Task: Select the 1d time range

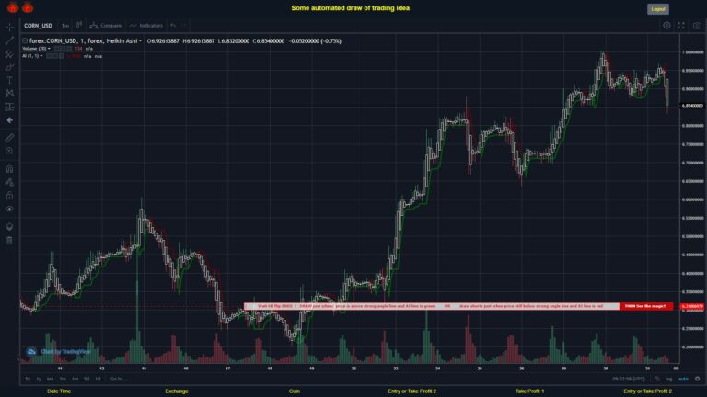Action: [98, 379]
